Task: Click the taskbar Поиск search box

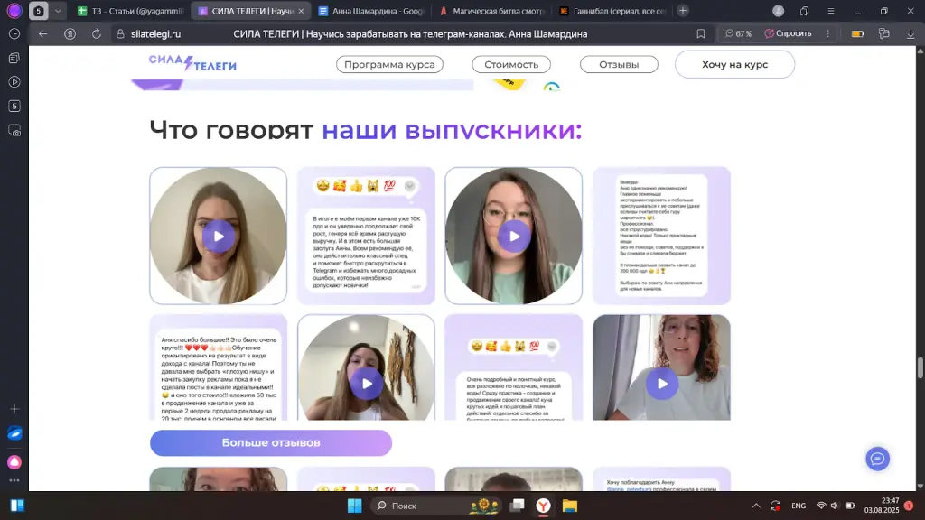Action: point(434,506)
